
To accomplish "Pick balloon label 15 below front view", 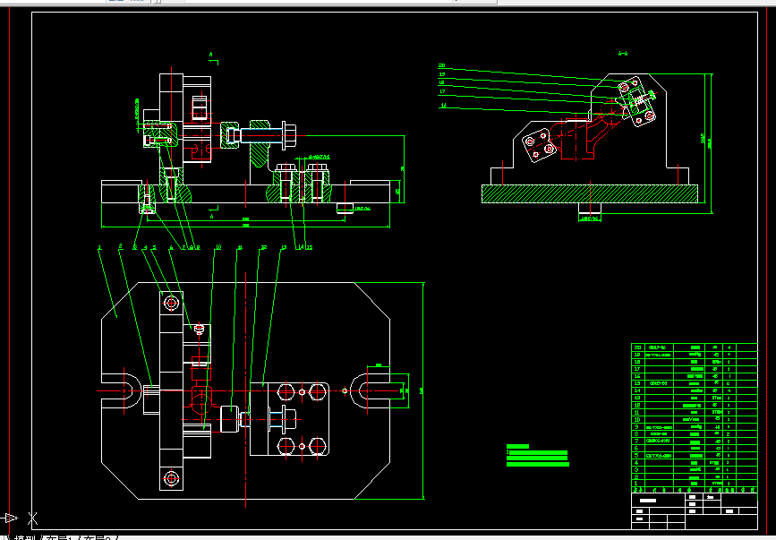I will coord(310,247).
